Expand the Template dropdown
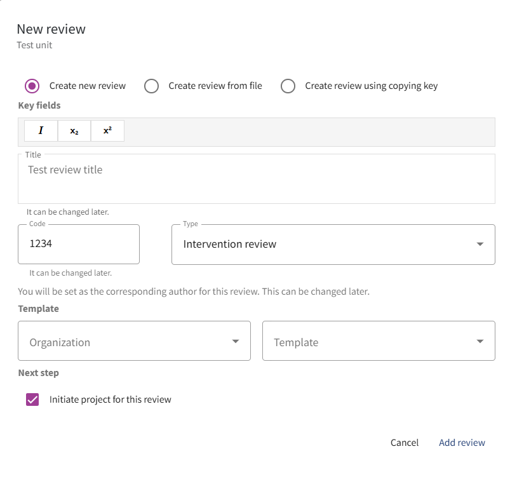Image resolution: width=510 pixels, height=477 pixels. click(368, 342)
